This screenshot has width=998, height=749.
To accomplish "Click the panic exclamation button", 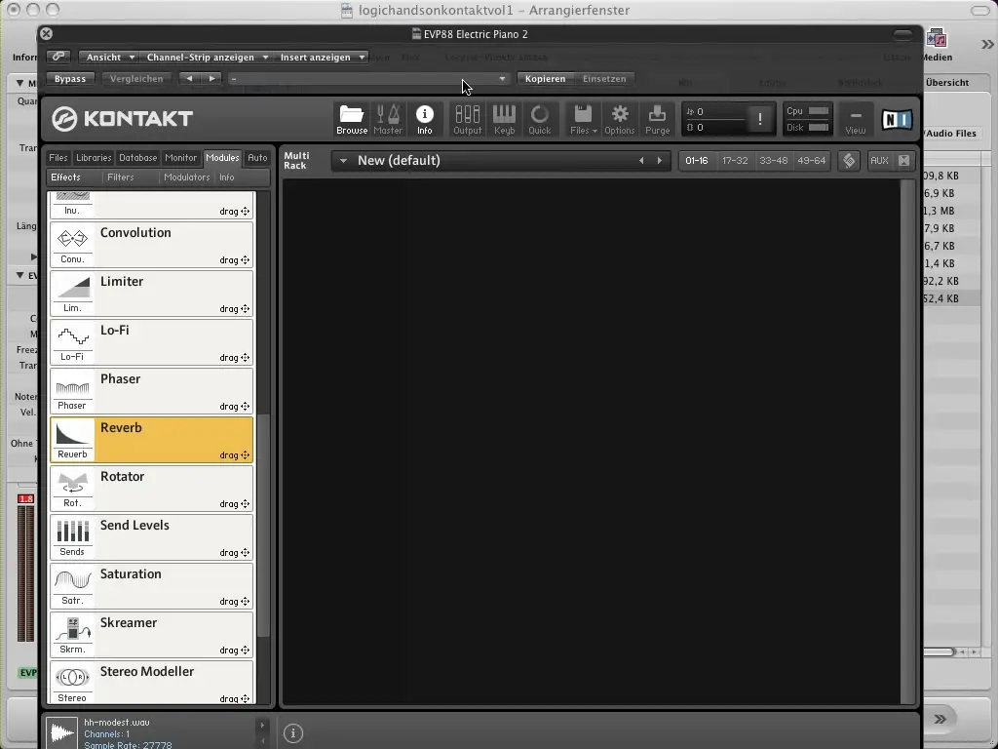I will pyautogui.click(x=760, y=119).
